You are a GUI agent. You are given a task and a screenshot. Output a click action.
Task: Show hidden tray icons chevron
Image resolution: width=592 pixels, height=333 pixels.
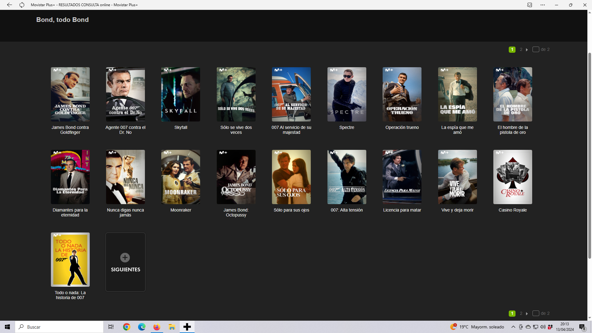(513, 327)
